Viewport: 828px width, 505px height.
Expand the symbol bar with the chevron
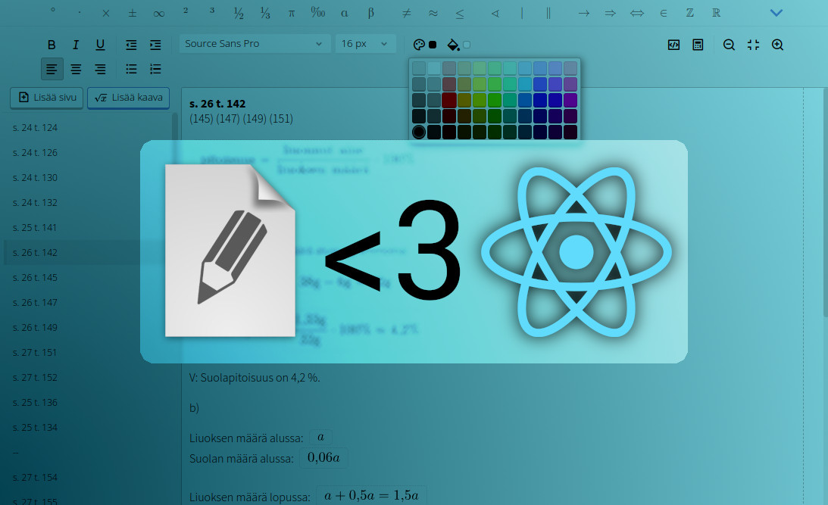(776, 13)
